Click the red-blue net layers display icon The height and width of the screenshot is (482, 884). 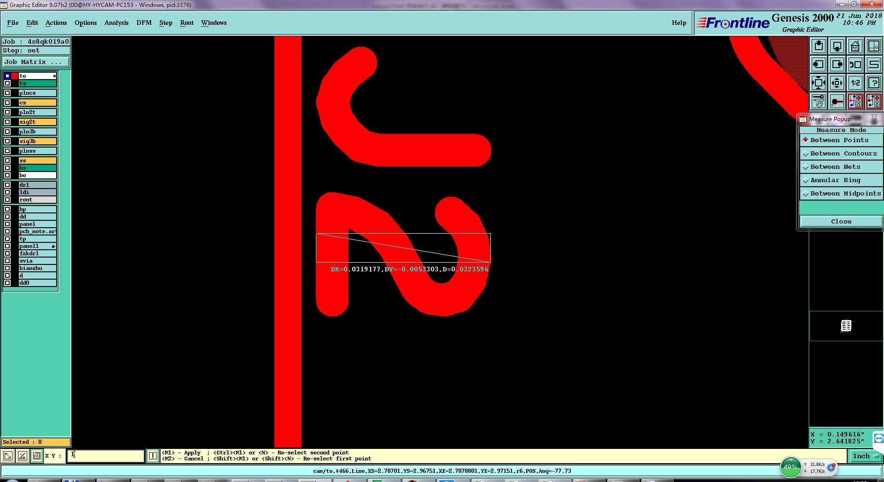[855, 101]
